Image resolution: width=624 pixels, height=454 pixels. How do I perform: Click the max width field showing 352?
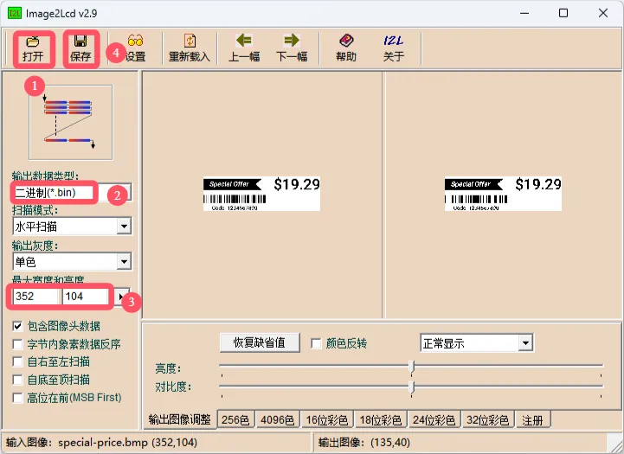click(x=35, y=296)
